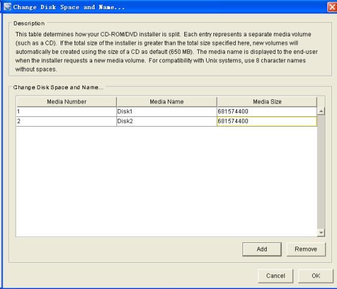This screenshot has width=337, height=289.
Task: Select the Disk2 media name cell
Action: click(167, 121)
